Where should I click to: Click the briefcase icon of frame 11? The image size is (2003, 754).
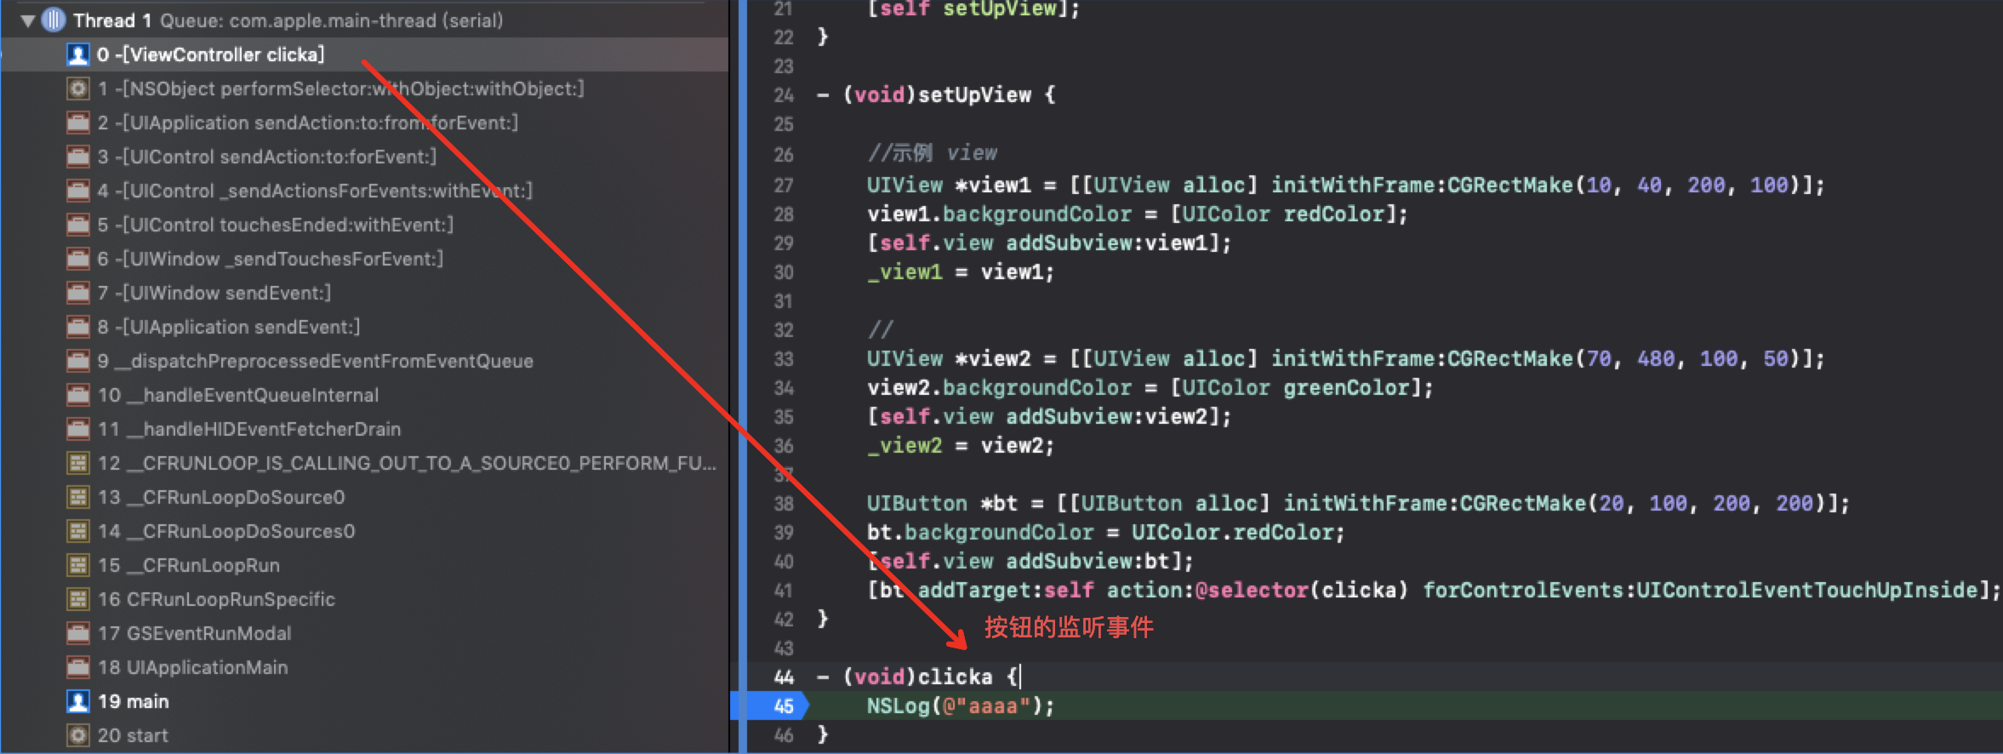coord(78,429)
